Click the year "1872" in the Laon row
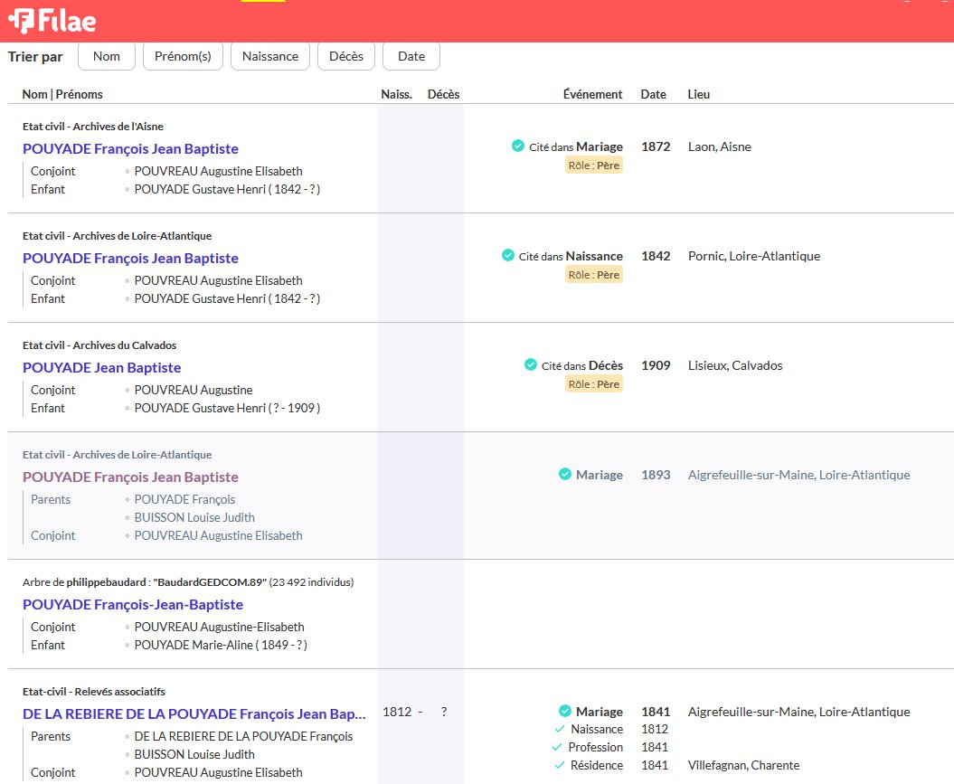The height and width of the screenshot is (784, 954). pos(656,146)
